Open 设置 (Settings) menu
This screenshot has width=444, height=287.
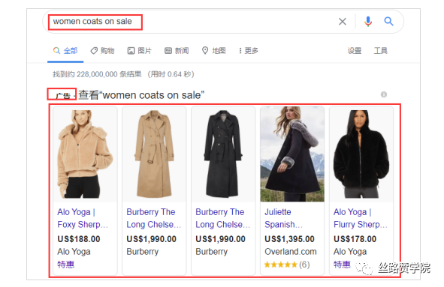point(355,51)
